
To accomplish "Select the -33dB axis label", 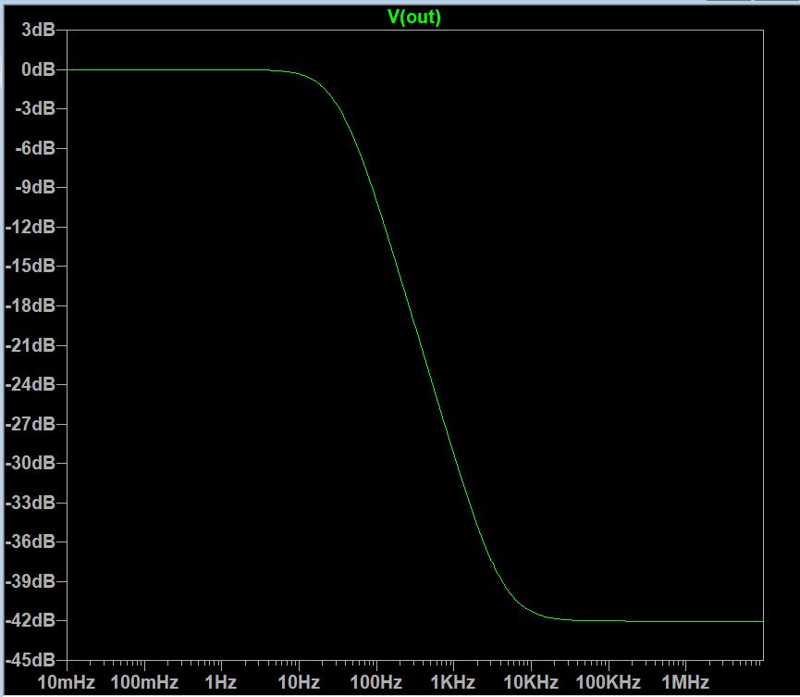I will pyautogui.click(x=31, y=503).
